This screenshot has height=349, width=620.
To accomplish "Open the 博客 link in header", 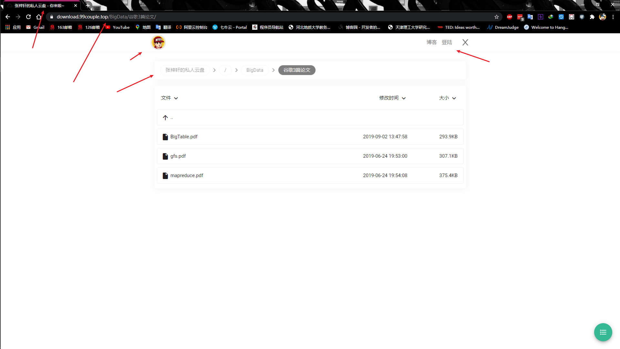I will click(x=431, y=42).
